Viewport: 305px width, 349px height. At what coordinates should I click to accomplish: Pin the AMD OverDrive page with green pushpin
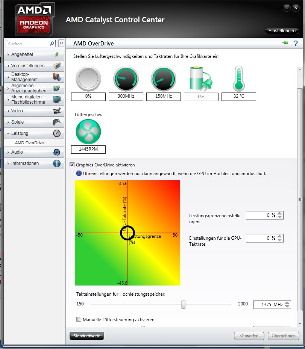click(x=285, y=43)
